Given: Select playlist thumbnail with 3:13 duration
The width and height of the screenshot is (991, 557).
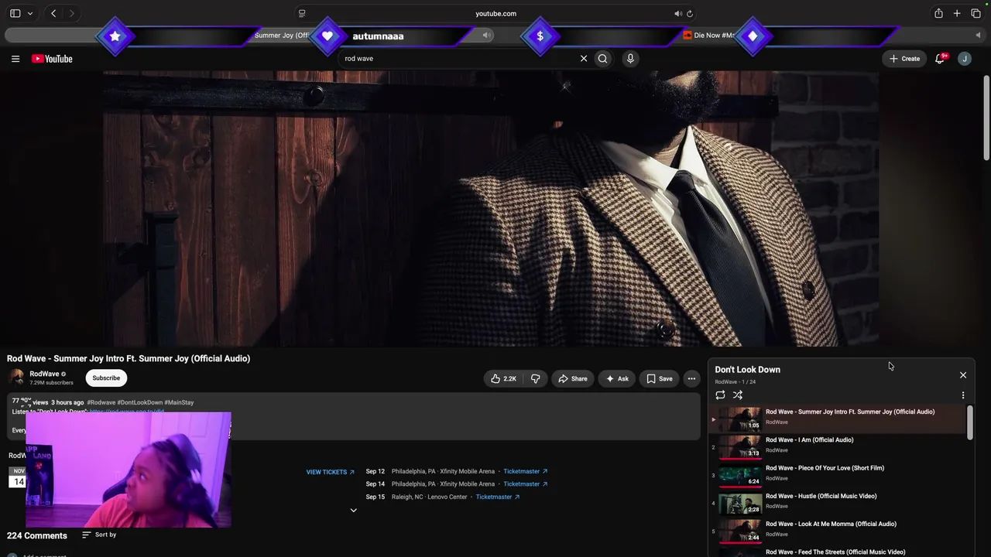Looking at the screenshot, I should click(x=739, y=446).
